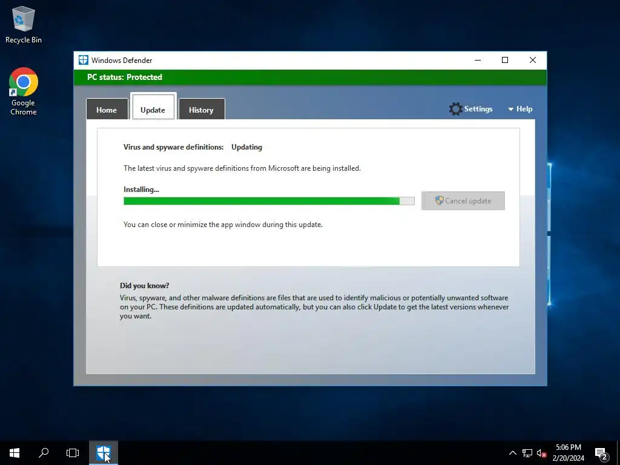Maximize the Windows Defender window
The width and height of the screenshot is (620, 465).
click(x=505, y=60)
